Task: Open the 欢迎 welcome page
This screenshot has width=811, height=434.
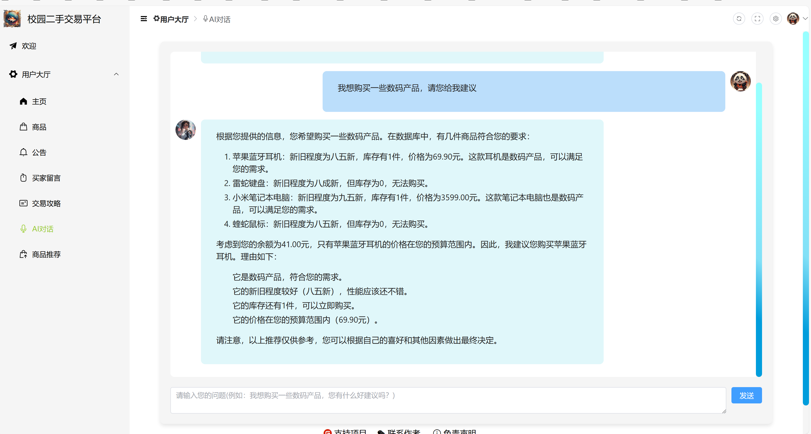Action: pos(29,46)
